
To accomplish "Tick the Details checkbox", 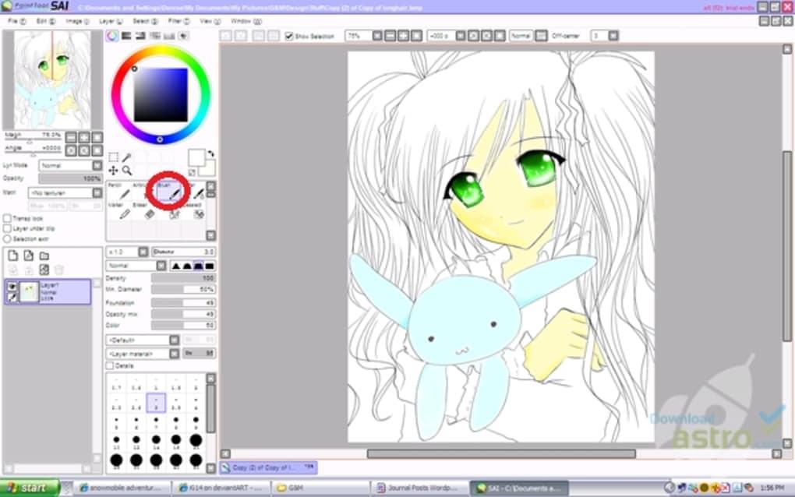I will tap(110, 366).
